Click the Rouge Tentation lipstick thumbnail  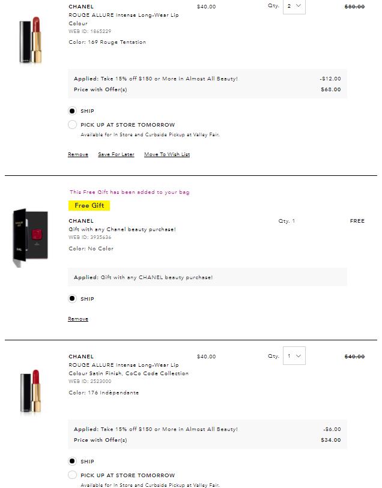point(29,41)
